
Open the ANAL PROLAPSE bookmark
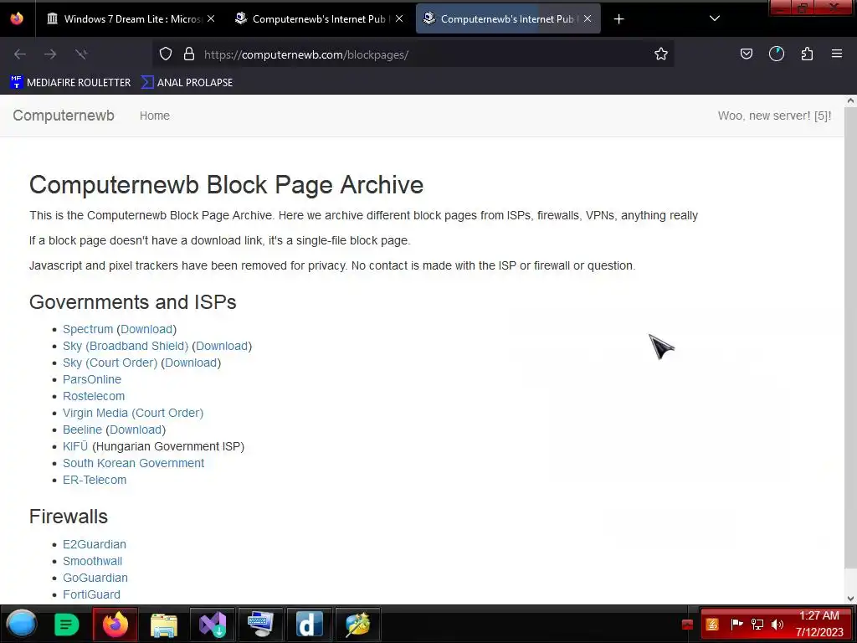coord(187,83)
